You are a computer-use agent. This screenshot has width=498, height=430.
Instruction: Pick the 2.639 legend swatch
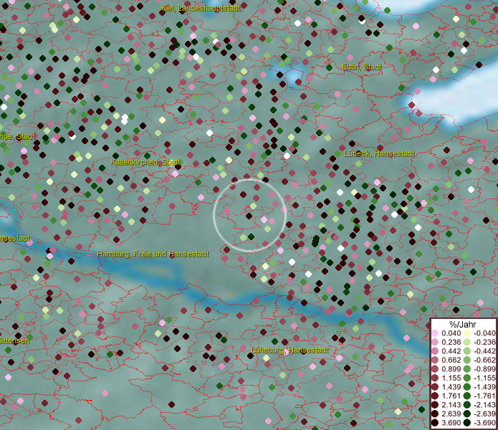(435, 414)
